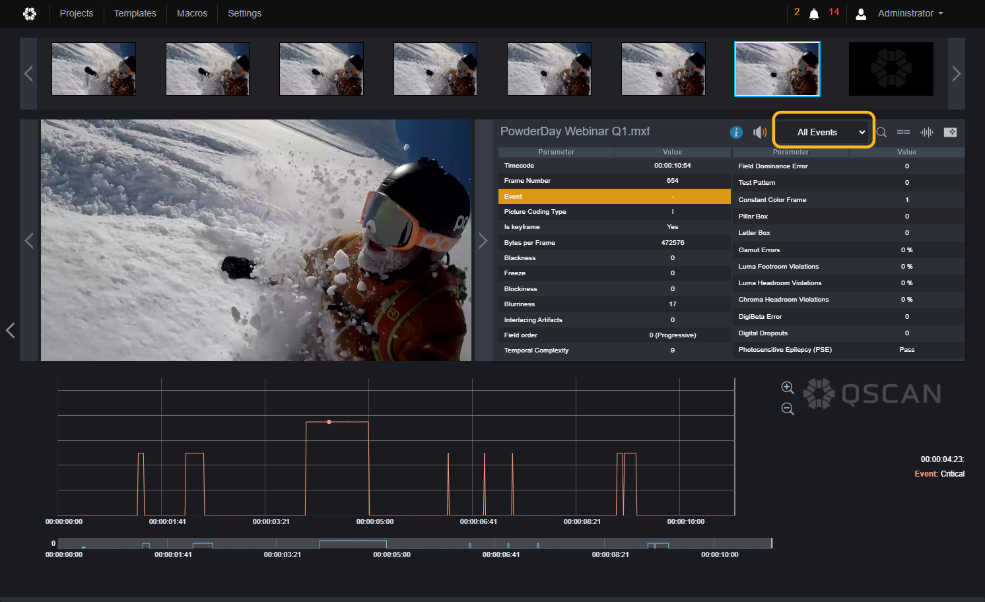Click the video picture view icon
985x602 pixels.
click(950, 132)
